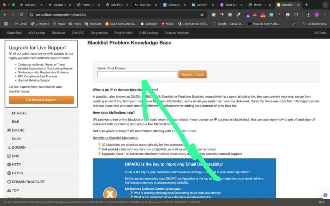Open the purple J profile avatar
The width and height of the screenshot is (330, 206).
pyautogui.click(x=316, y=15)
